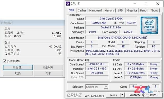Click the CPU-Z app icon in title bar

[68, 4]
